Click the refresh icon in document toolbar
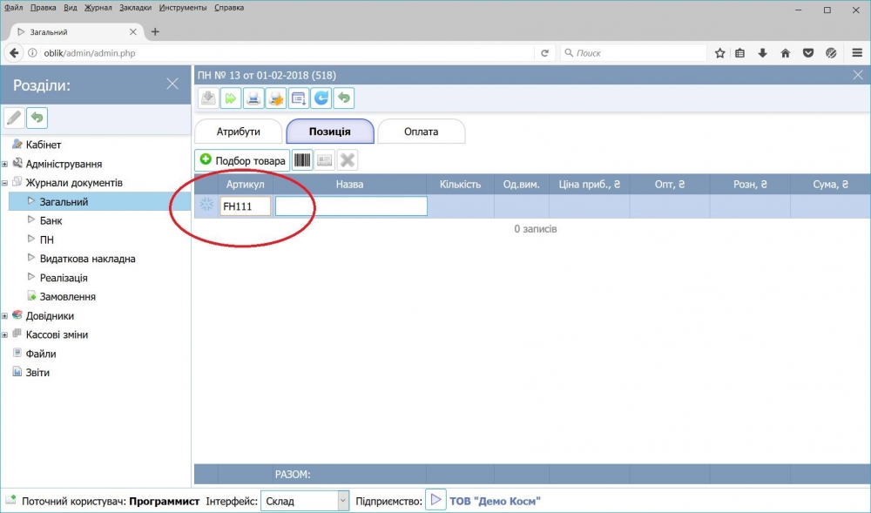Viewport: 871px width, 513px height. coord(321,98)
